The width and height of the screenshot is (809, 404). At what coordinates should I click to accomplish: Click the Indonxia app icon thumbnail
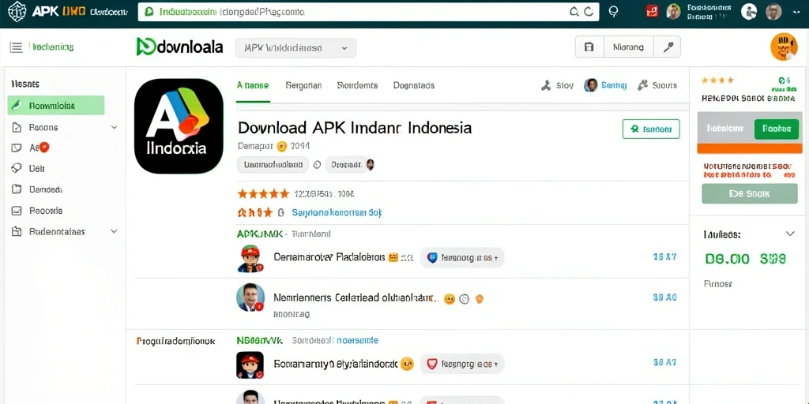point(179,125)
